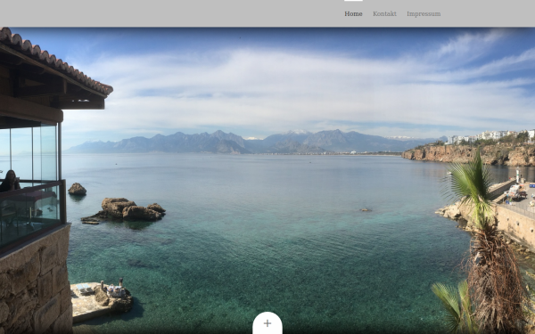Open the Home navigation tab
This screenshot has width=535, height=334.
353,14
